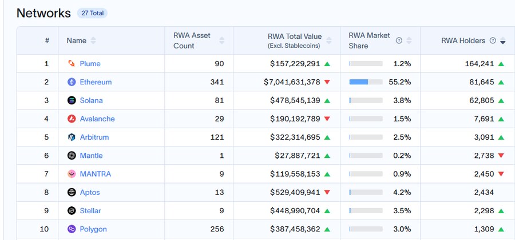Click the RWA Market Share help icon
Screen dimensions: 515x240
399,40
